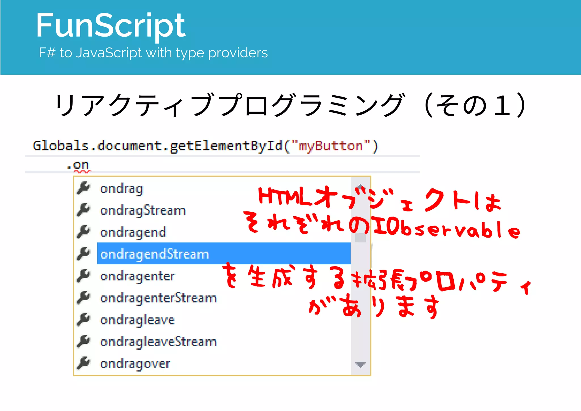Click the wrench icon beside ondragleaveStream
The image size is (581, 411).
click(83, 341)
